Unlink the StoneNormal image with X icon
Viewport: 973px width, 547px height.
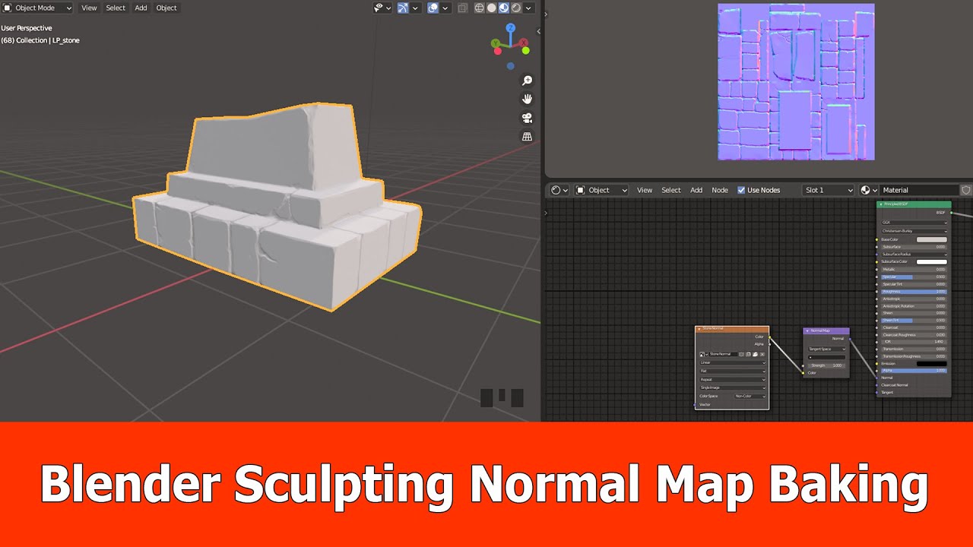(762, 354)
